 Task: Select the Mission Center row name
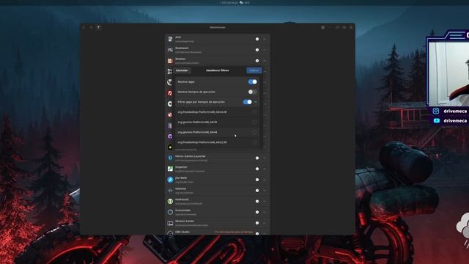pos(185,221)
